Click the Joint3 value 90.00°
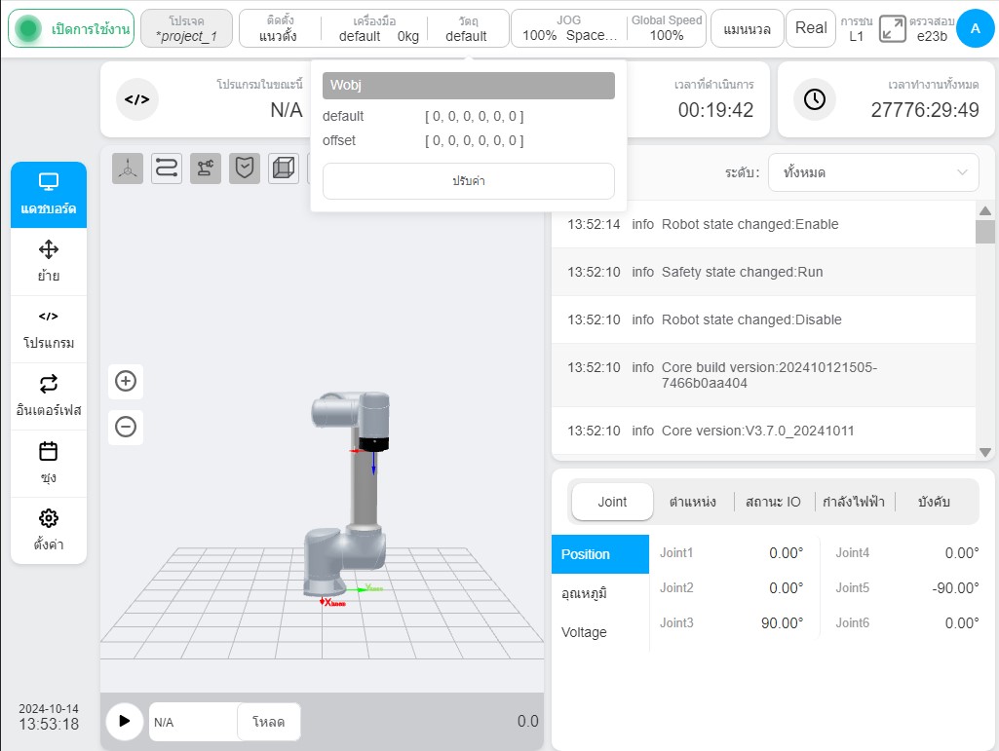The height and width of the screenshot is (751, 999). coord(782,623)
